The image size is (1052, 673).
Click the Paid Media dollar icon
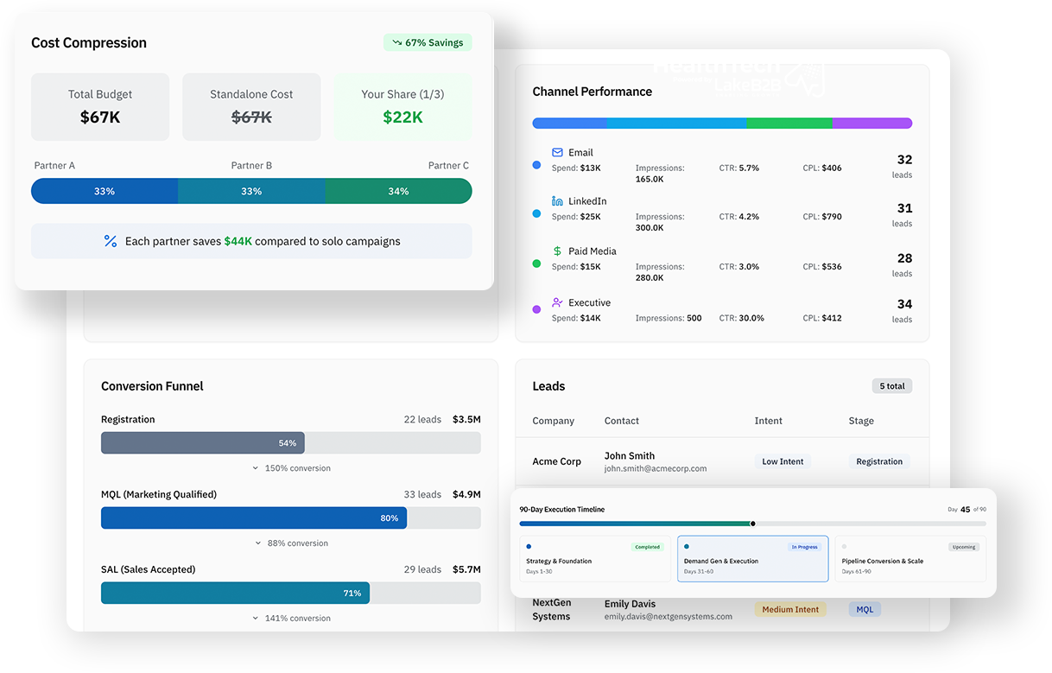557,251
